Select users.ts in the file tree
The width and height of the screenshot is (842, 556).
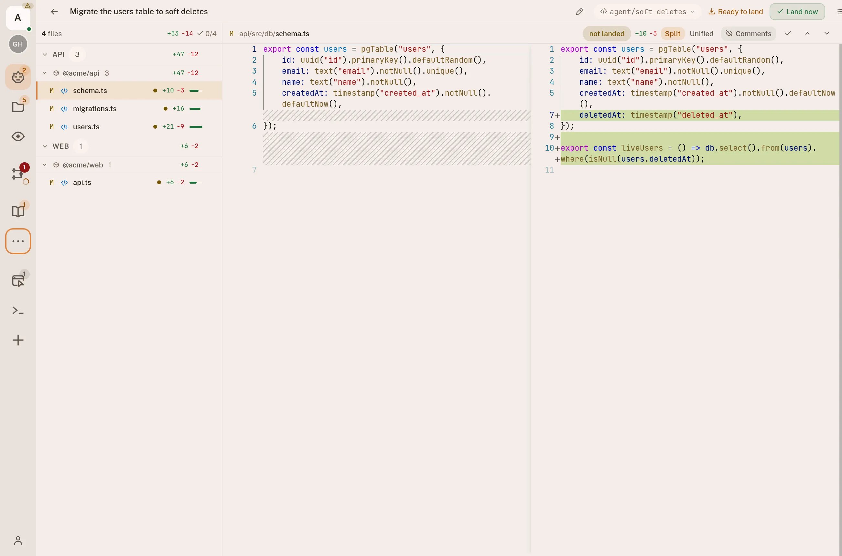(129, 127)
